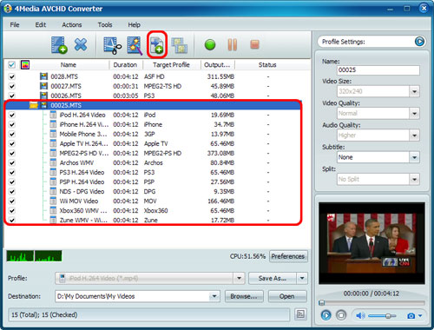Image resolution: width=434 pixels, height=330 pixels.
Task: Adjust the preview volume slider
Action: (x=382, y=316)
